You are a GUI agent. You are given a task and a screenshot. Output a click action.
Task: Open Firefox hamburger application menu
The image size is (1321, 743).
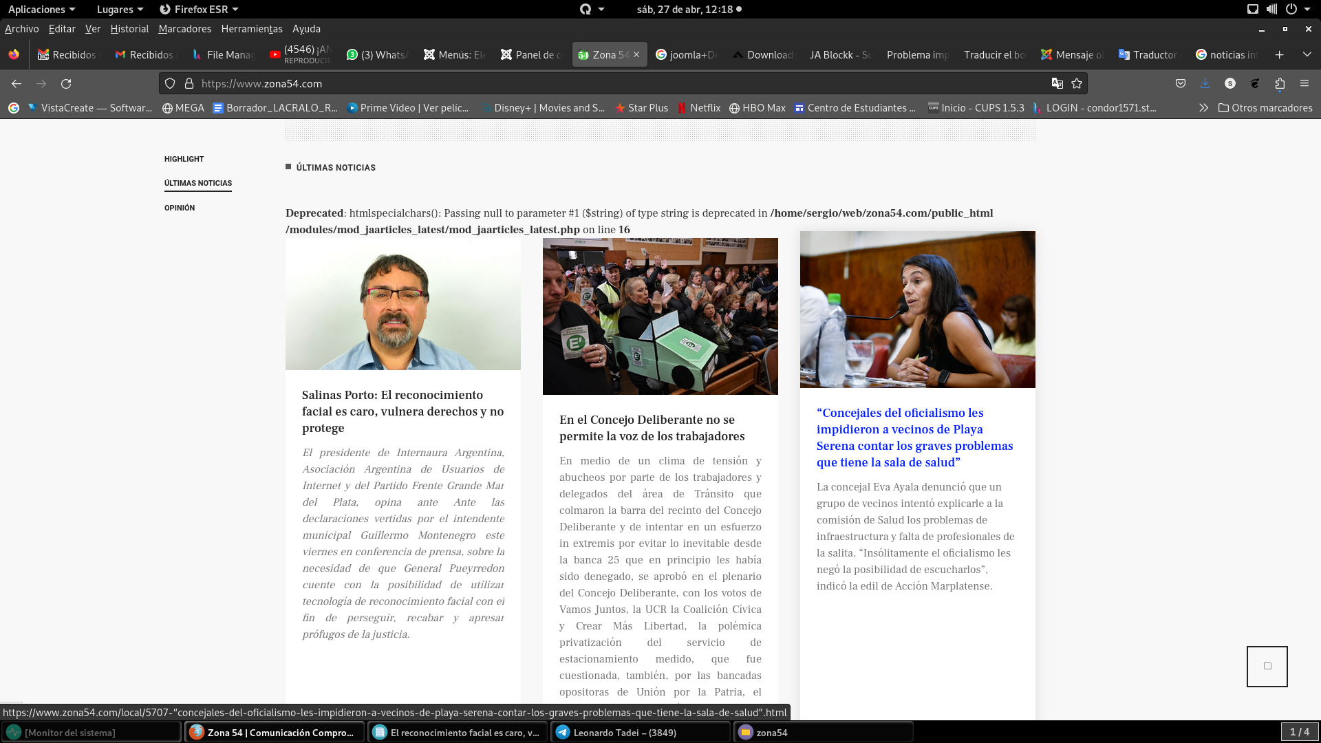tap(1304, 83)
